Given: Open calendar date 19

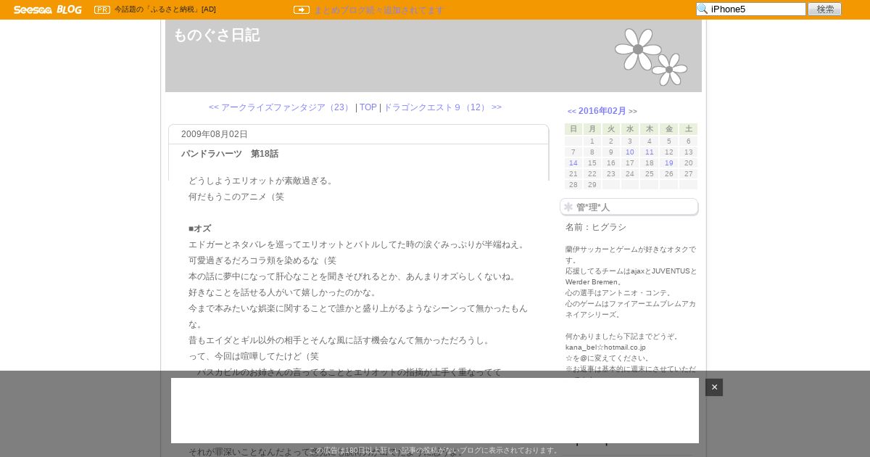Looking at the screenshot, I should [x=669, y=163].
